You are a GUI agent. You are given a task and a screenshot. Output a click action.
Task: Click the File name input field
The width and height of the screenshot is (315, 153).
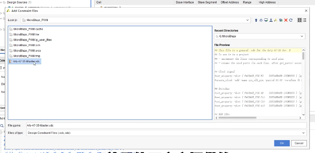point(166,125)
